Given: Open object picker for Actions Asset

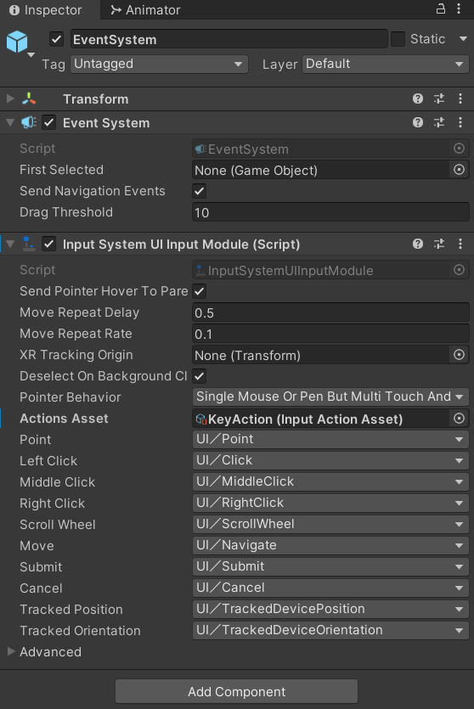Looking at the screenshot, I should pos(459,419).
